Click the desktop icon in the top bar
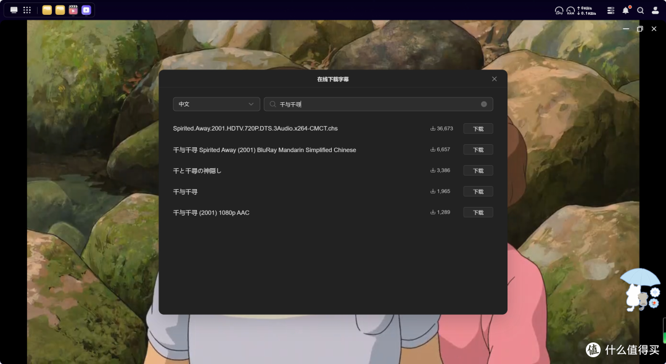The width and height of the screenshot is (666, 364). click(14, 10)
